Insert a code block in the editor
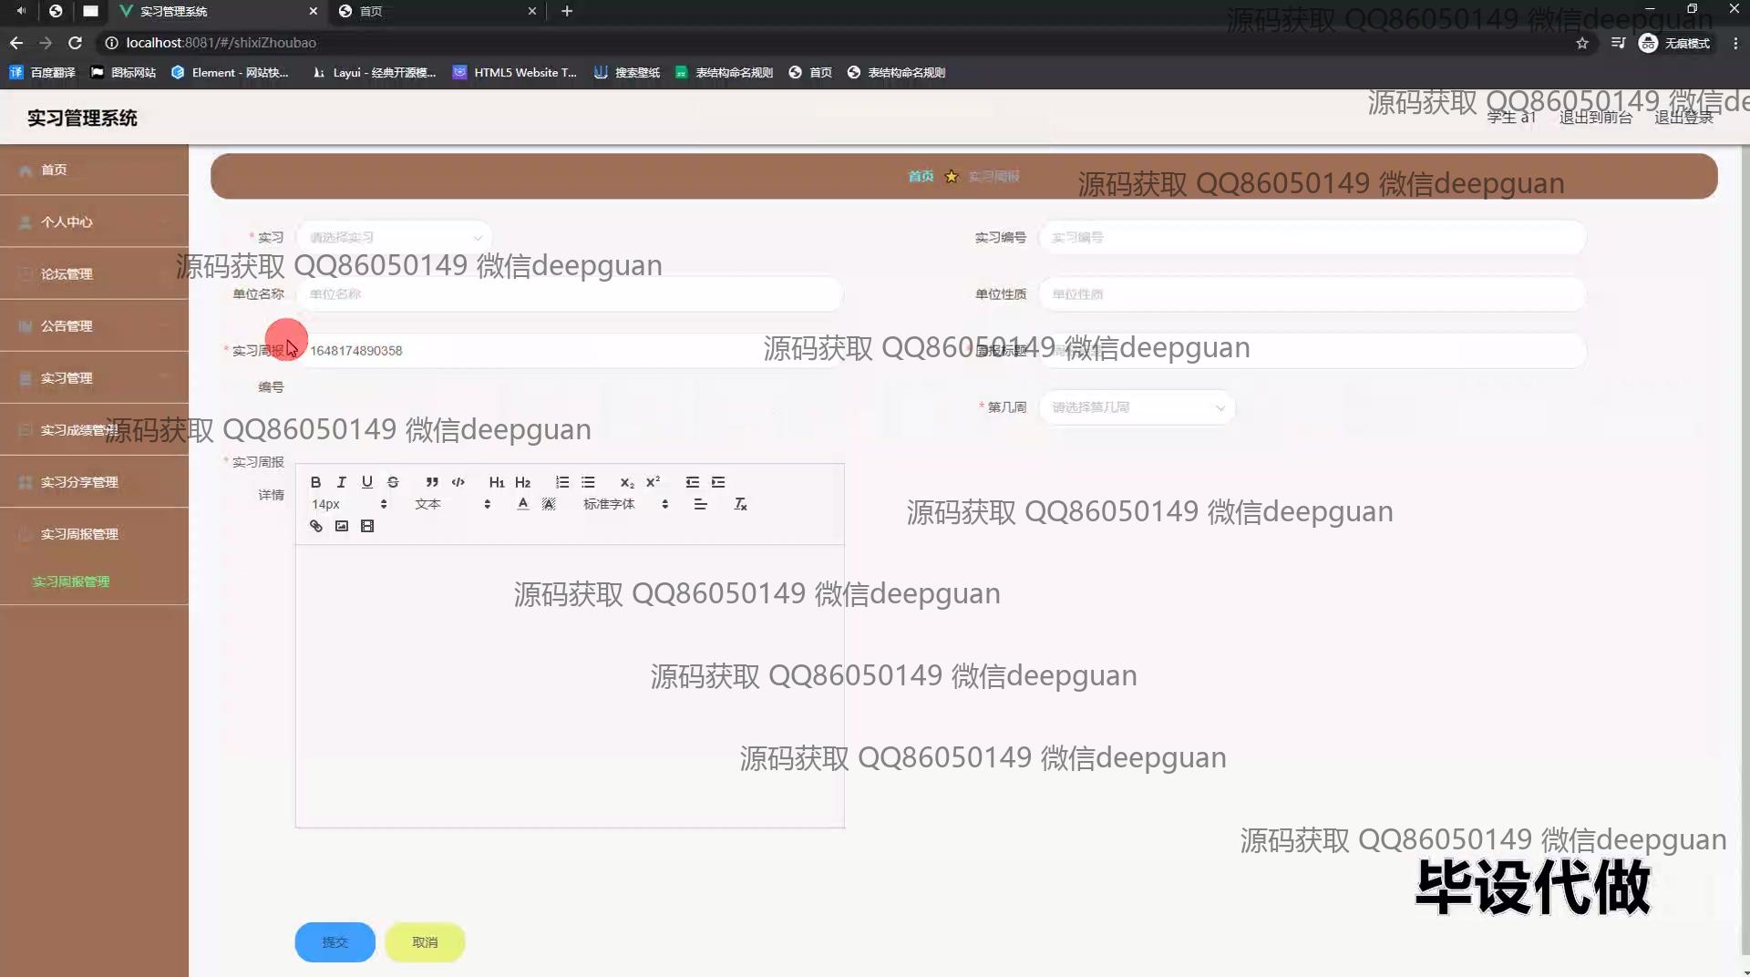 (x=458, y=482)
